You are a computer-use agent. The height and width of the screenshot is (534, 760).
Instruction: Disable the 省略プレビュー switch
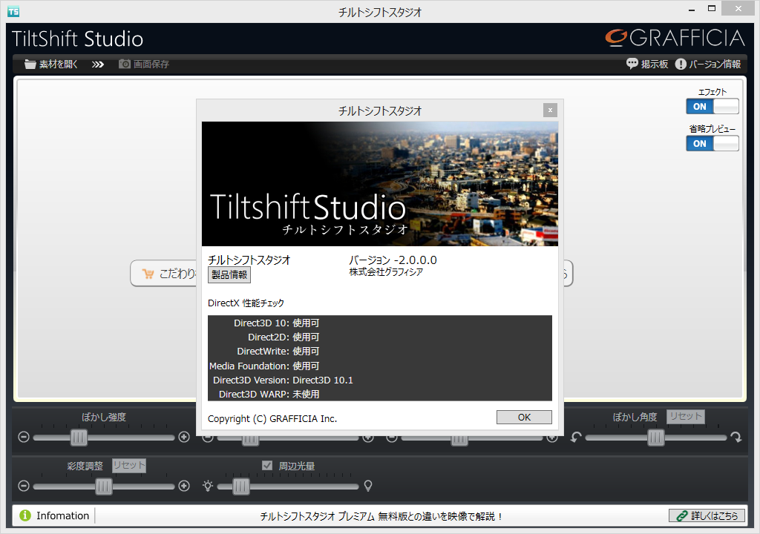coord(712,143)
